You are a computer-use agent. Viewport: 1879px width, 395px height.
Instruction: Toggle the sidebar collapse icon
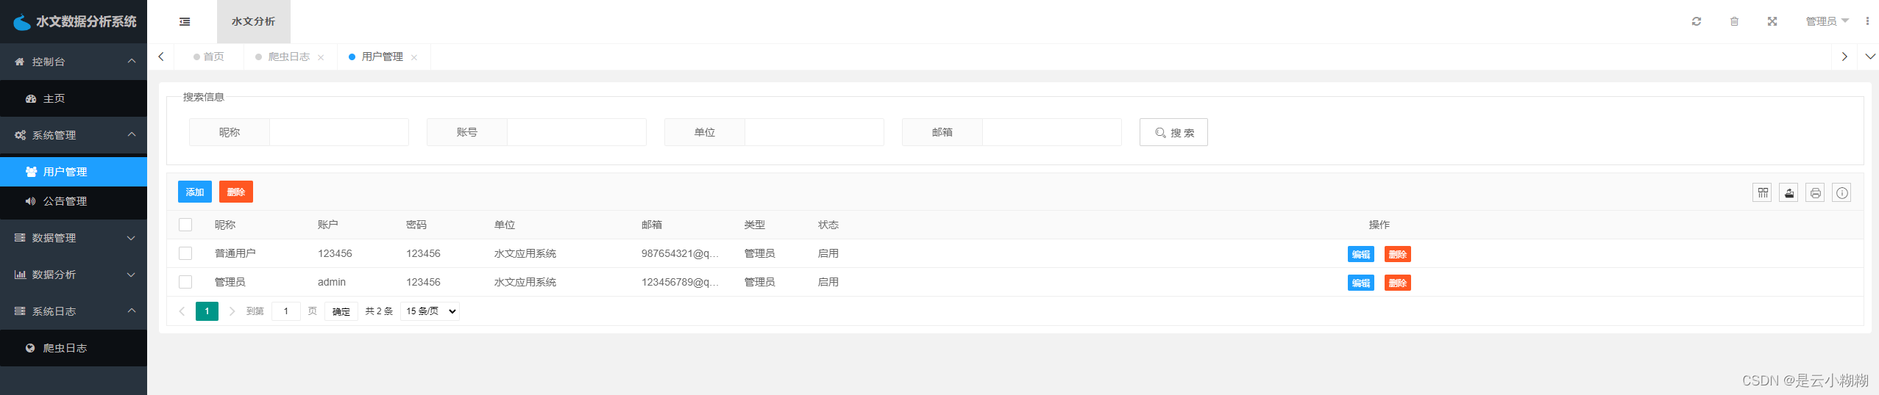[x=185, y=22]
